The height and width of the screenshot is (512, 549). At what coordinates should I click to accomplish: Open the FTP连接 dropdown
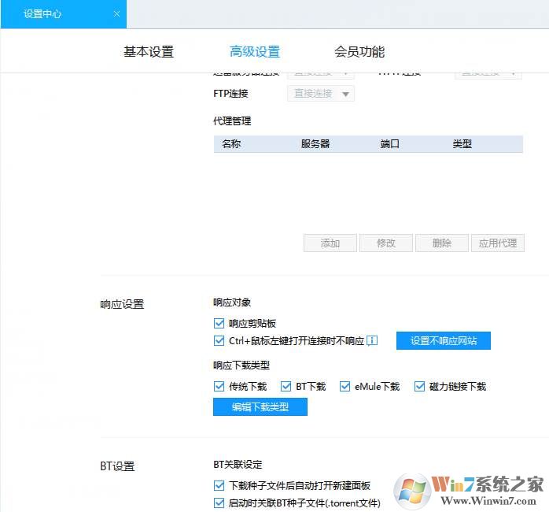click(321, 94)
